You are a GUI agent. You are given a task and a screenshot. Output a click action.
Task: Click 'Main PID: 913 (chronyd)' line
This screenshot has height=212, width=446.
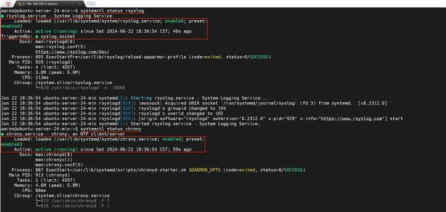[x=39, y=175]
